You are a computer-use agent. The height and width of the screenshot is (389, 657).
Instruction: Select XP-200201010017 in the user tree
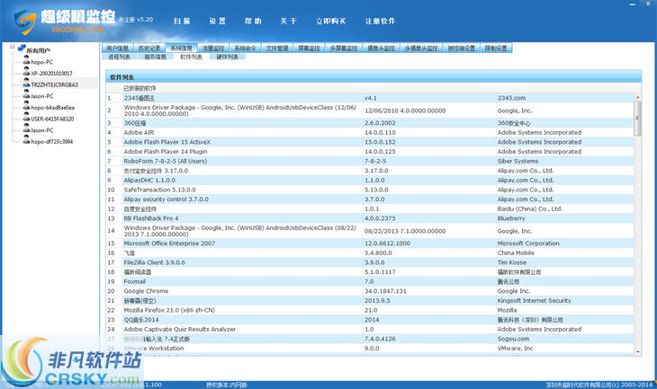point(51,73)
